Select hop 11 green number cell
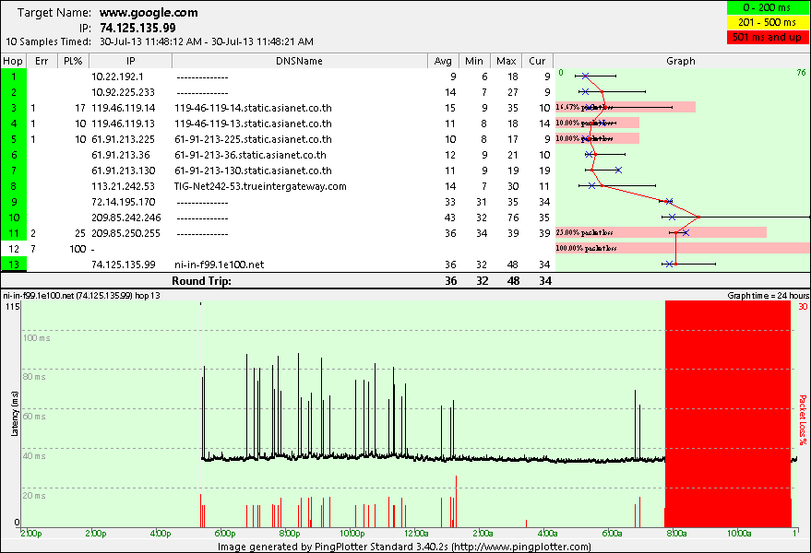This screenshot has width=811, height=553. pyautogui.click(x=14, y=233)
